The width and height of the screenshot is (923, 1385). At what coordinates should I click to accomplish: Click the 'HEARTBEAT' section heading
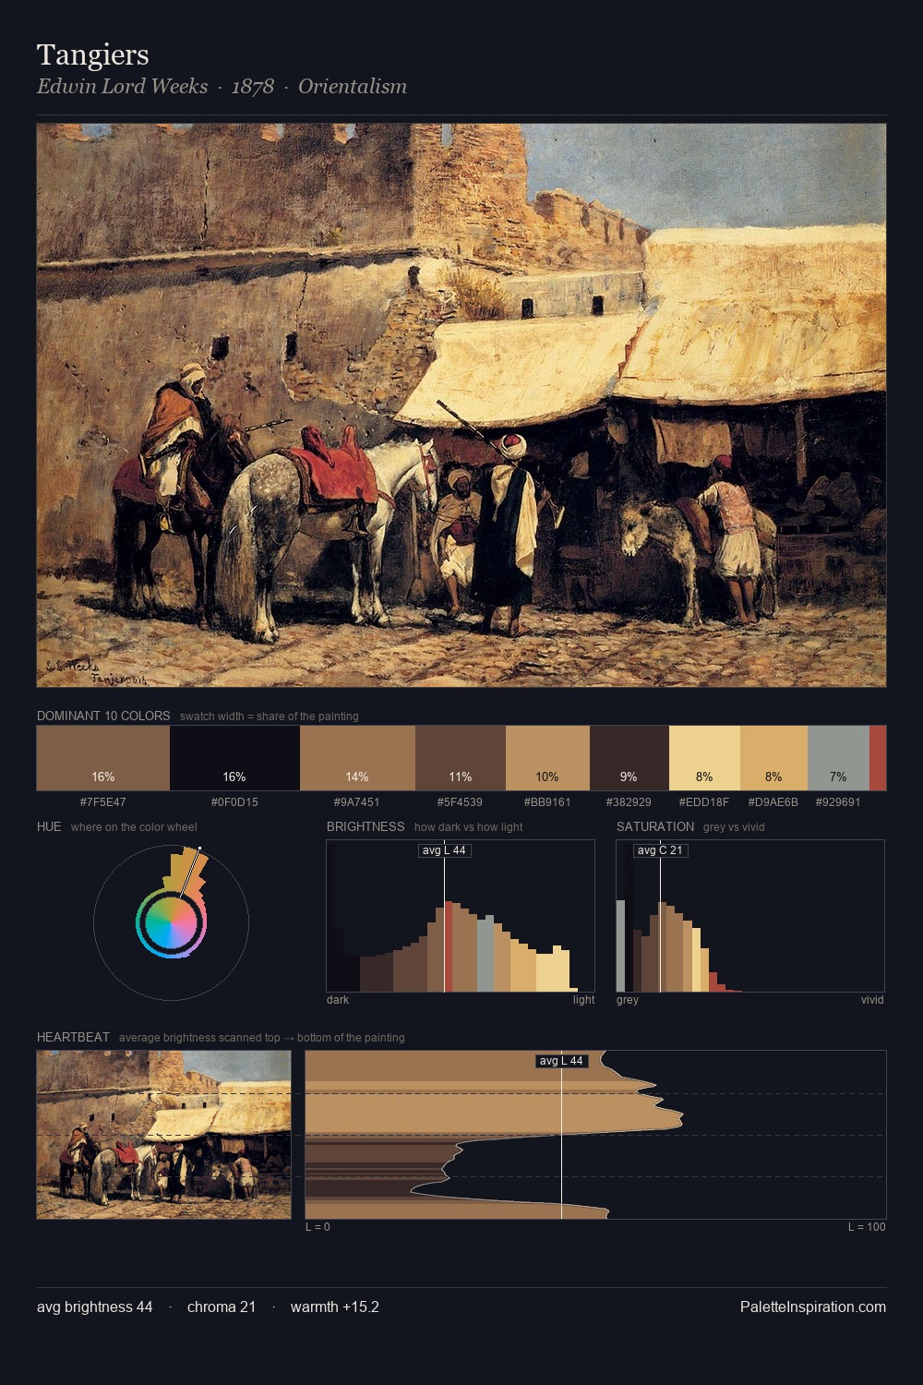(x=73, y=1037)
